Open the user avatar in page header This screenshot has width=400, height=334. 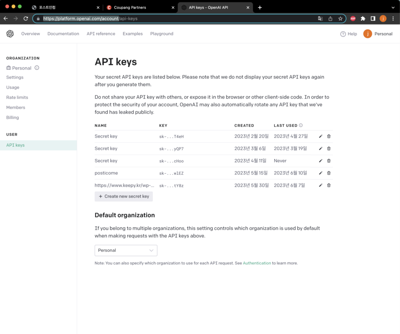click(368, 34)
